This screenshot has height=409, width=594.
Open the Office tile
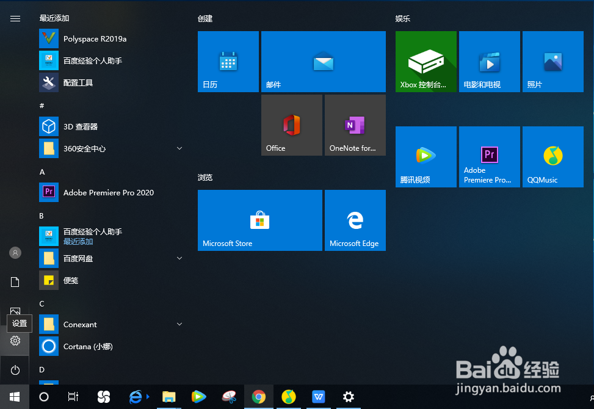[292, 125]
